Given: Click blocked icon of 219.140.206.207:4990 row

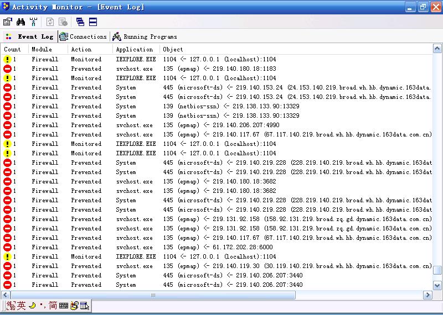Looking at the screenshot, I should (x=7, y=125).
